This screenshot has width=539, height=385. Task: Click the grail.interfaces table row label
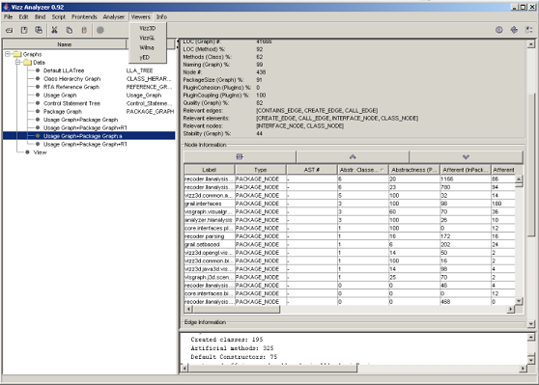tap(210, 204)
